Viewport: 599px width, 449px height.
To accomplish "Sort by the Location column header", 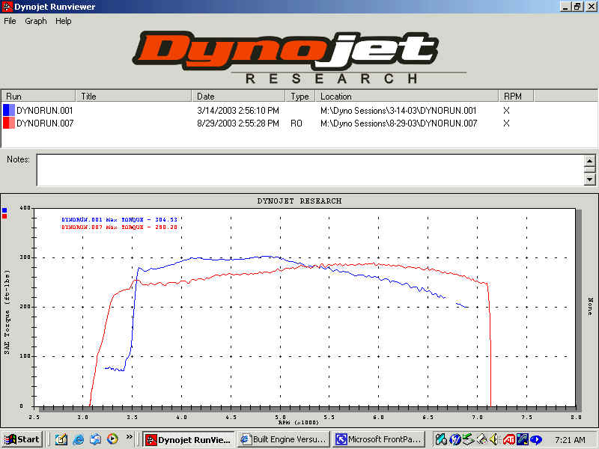I will click(x=407, y=97).
